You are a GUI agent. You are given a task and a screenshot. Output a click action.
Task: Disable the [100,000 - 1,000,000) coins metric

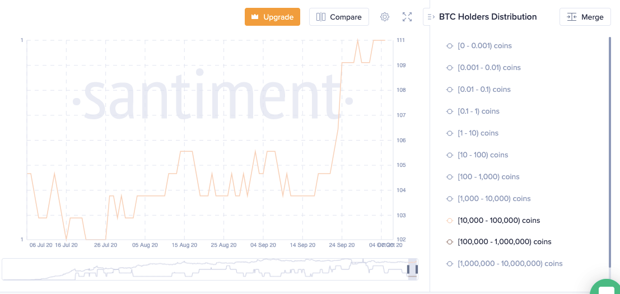(x=498, y=241)
